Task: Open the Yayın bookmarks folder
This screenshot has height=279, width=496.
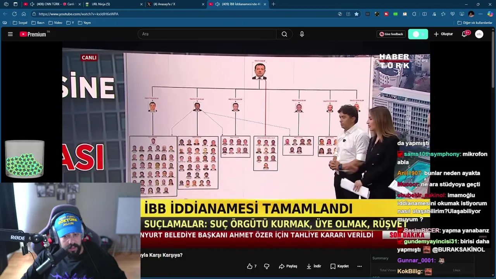Action: pyautogui.click(x=84, y=23)
